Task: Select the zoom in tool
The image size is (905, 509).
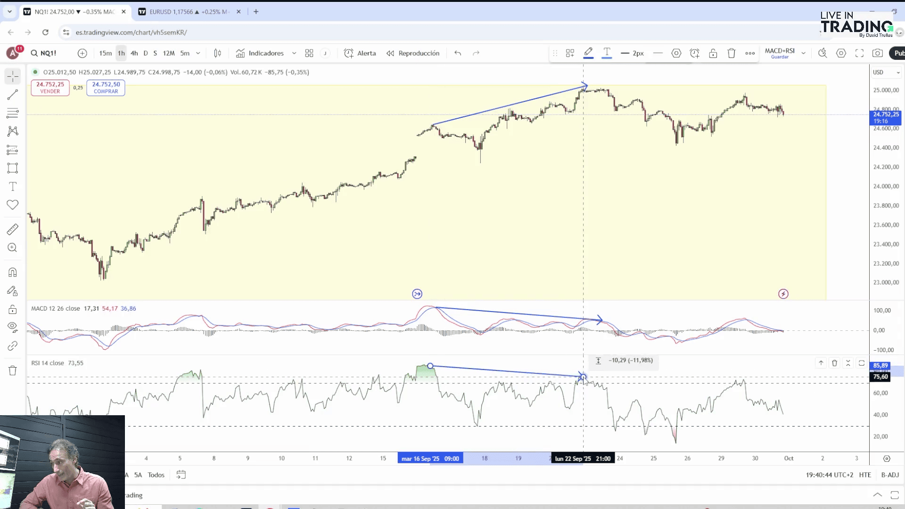Action: (13, 248)
